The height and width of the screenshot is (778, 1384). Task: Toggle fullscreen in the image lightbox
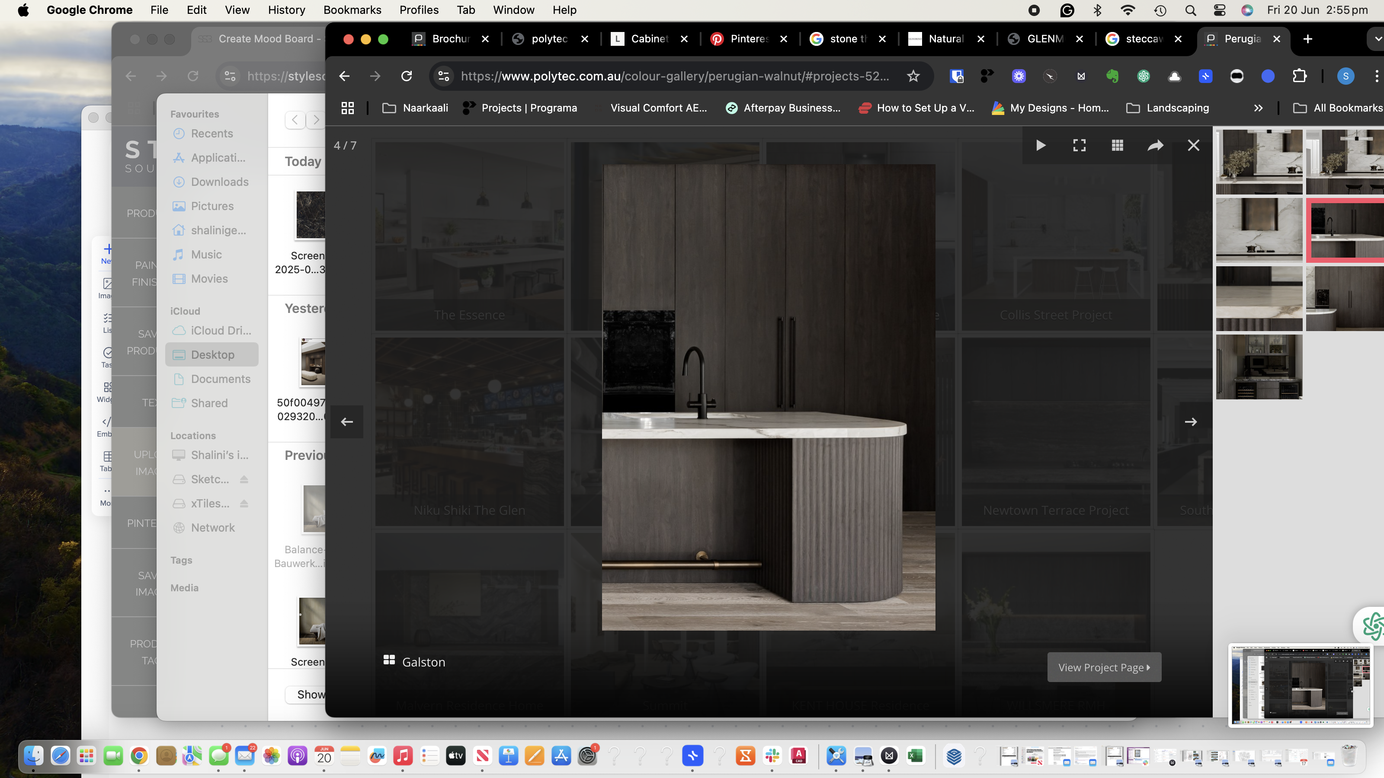1080,146
